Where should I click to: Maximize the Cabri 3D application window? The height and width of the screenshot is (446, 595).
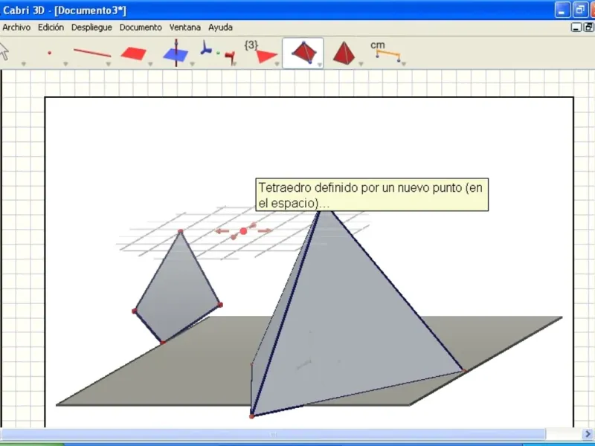(580, 10)
